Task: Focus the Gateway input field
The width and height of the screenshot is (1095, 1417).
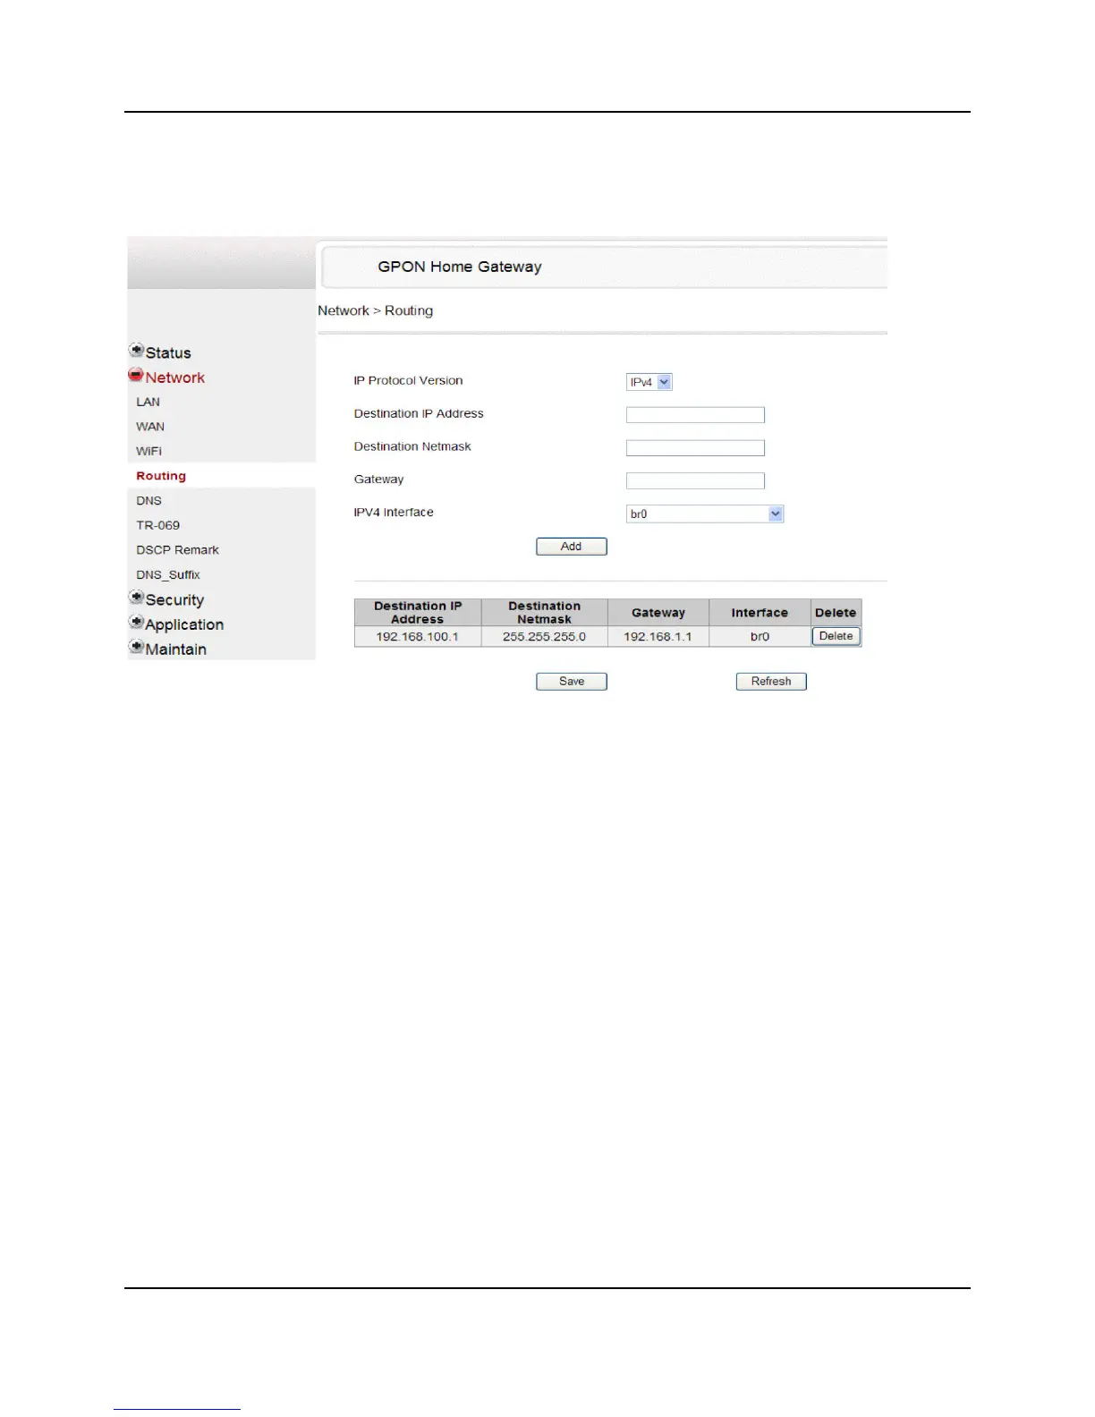Action: (695, 481)
